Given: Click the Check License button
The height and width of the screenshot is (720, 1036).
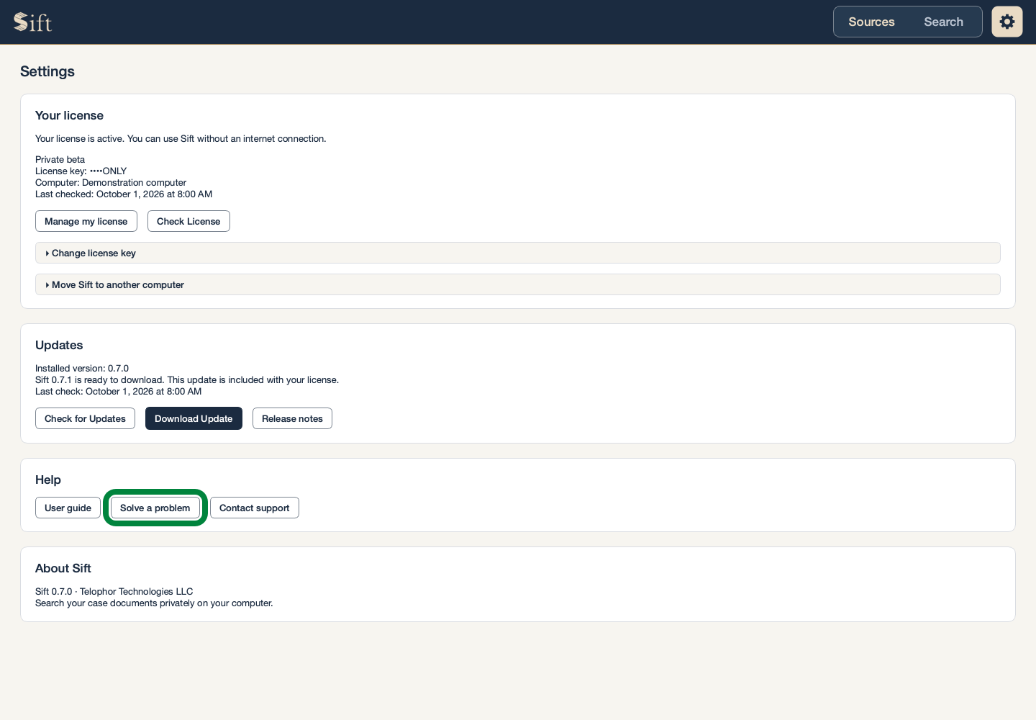Looking at the screenshot, I should (188, 221).
